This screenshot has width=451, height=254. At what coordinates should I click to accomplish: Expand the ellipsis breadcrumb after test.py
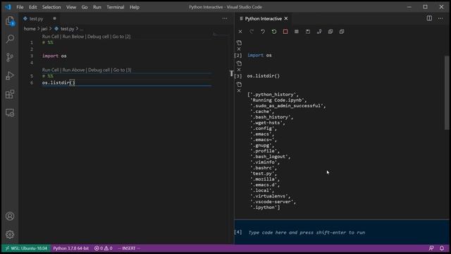[82, 29]
